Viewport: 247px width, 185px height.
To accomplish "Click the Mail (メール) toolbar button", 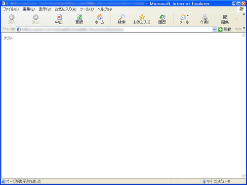I will 184,19.
